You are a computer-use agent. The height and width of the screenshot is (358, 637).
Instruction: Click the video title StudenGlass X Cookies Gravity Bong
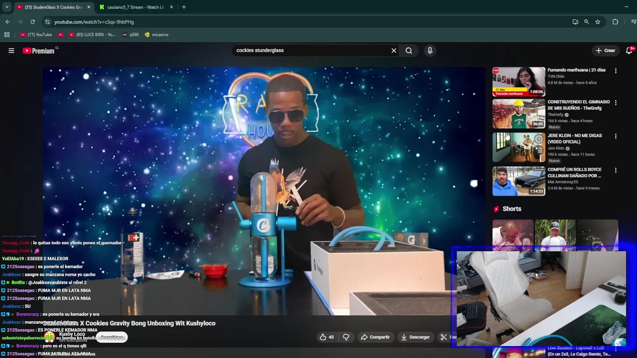[x=129, y=323]
